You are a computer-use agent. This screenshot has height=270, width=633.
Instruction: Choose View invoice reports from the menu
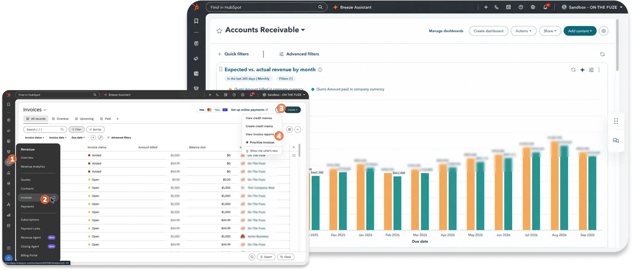point(260,134)
